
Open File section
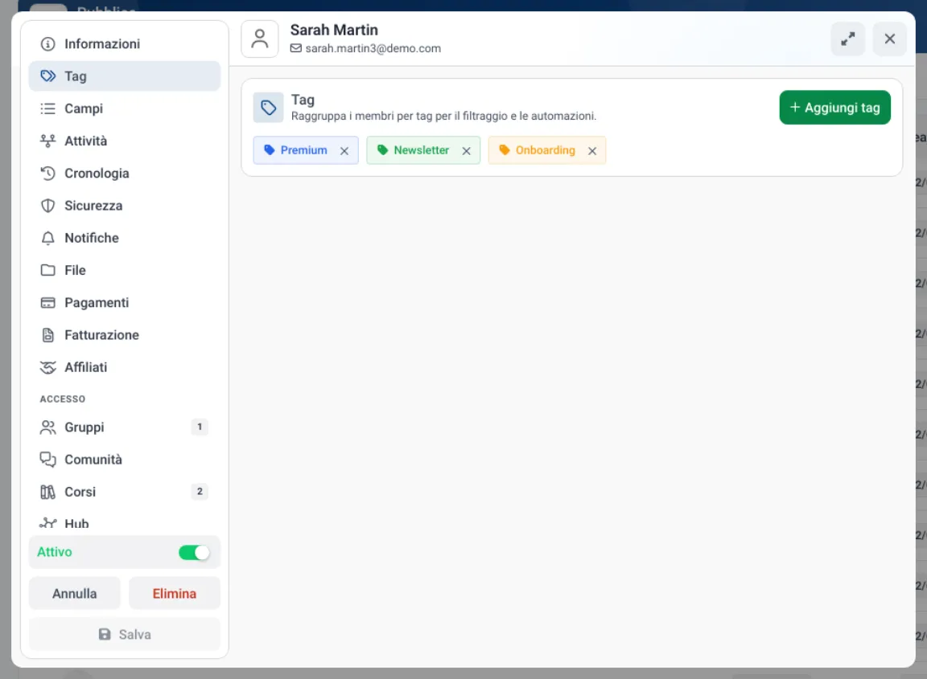(x=124, y=271)
